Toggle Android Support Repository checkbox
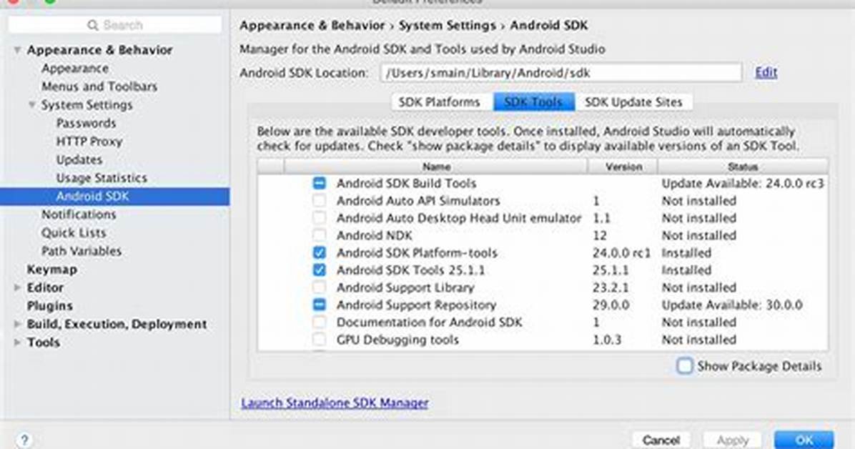The image size is (855, 449). (319, 305)
